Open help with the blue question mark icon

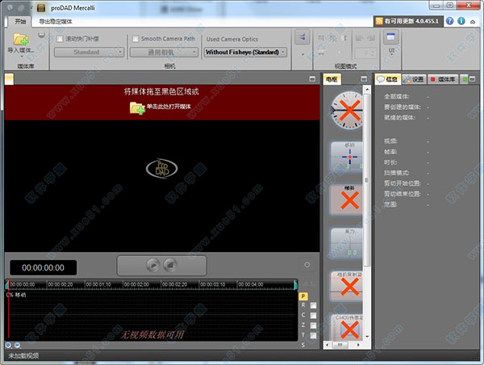450,21
